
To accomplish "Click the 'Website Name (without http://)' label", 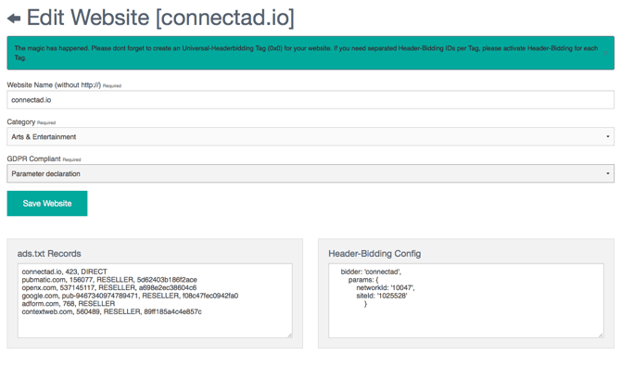I will pos(54,84).
